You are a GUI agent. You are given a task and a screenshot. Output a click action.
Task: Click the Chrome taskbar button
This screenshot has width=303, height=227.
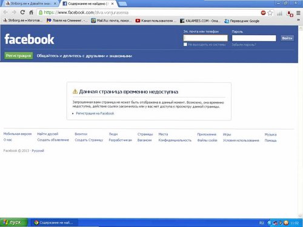[x=54, y=223]
